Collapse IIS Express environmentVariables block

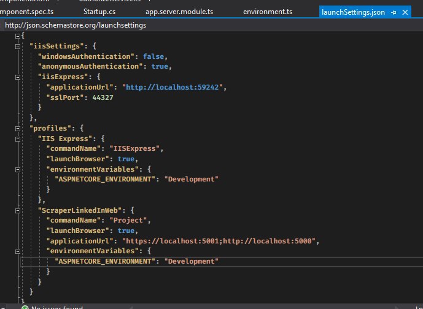[x=18, y=170]
